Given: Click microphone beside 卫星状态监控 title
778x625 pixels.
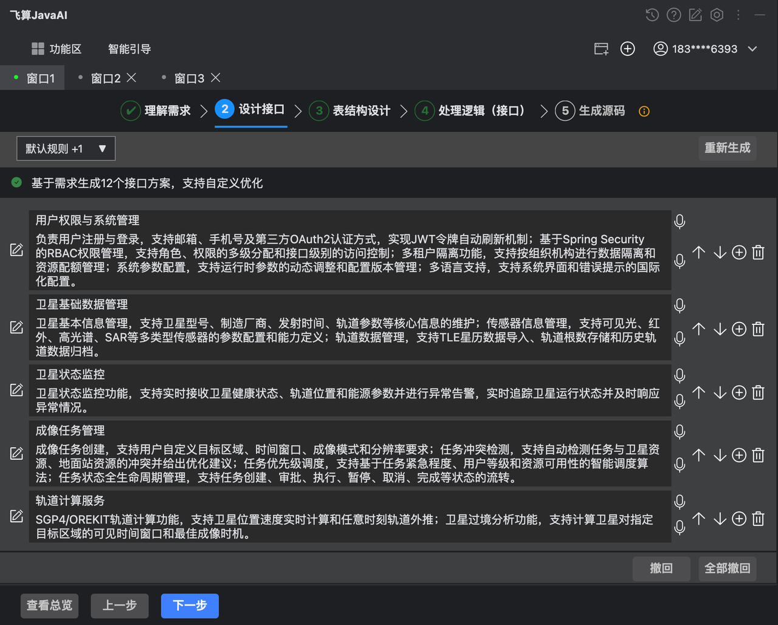Looking at the screenshot, I should [680, 376].
